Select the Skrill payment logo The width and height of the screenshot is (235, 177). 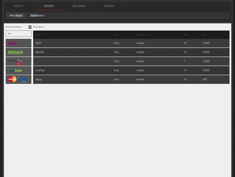pos(18,43)
